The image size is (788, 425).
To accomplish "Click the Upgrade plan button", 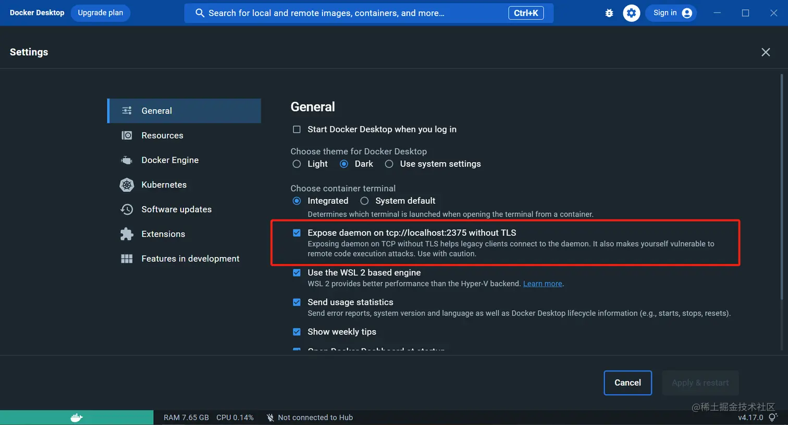I will (x=101, y=13).
